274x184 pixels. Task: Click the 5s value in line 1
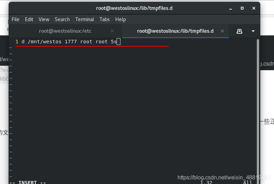tap(114, 42)
